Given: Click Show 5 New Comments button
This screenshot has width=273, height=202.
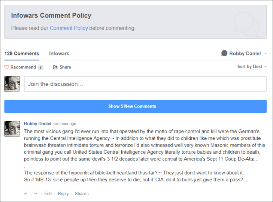Looking at the screenshot, I should point(136,106).
